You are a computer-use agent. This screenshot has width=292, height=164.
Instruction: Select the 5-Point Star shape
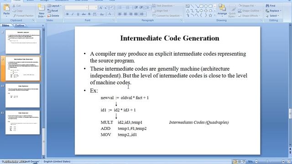coord(210,15)
